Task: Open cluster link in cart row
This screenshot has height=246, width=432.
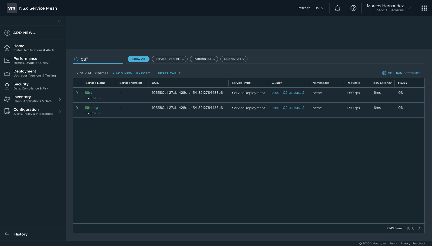Action: 288,93
